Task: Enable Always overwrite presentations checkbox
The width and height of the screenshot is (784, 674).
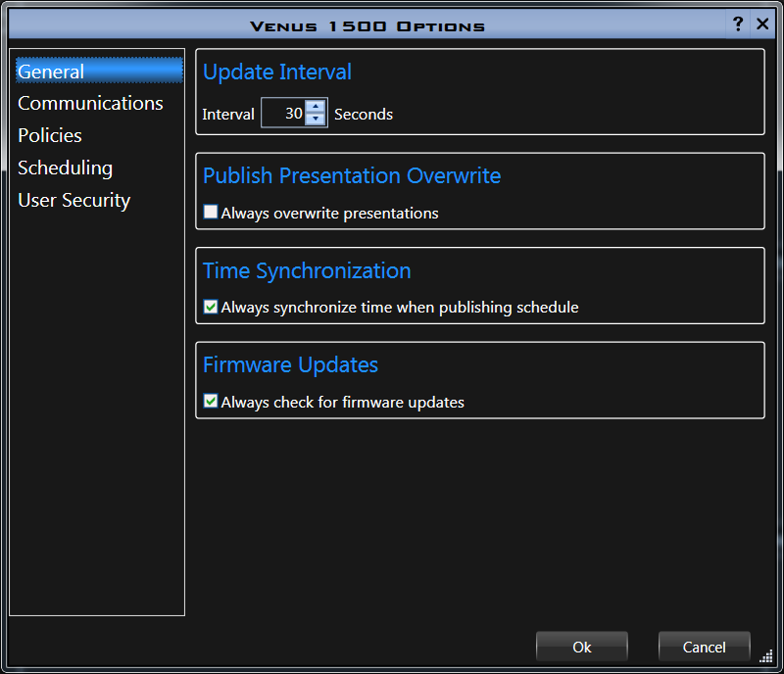Action: [x=210, y=213]
